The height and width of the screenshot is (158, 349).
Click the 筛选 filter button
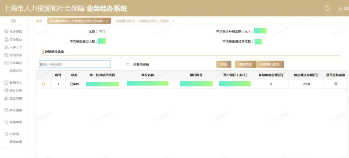[224, 64]
